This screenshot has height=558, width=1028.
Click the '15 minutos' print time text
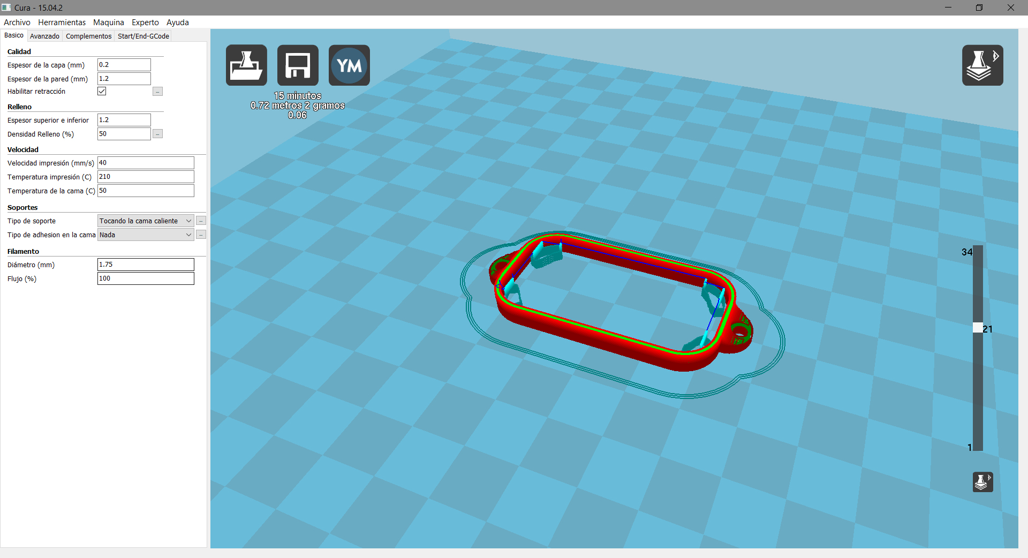298,96
